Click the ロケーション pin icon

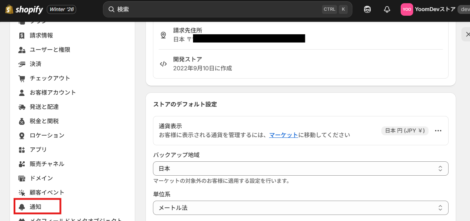(x=22, y=135)
